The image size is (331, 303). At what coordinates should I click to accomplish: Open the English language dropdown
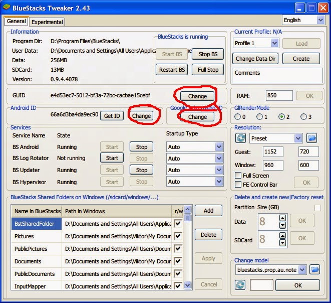click(x=320, y=20)
